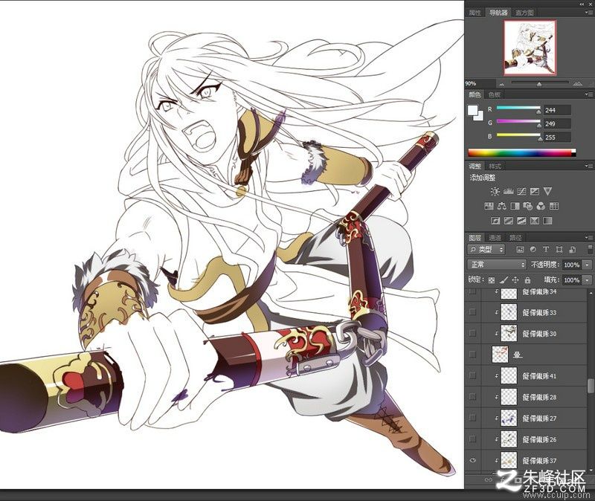595x501 pixels.
Task: Add a Color Lookup adjustment (grid icon)
Action: point(554,206)
